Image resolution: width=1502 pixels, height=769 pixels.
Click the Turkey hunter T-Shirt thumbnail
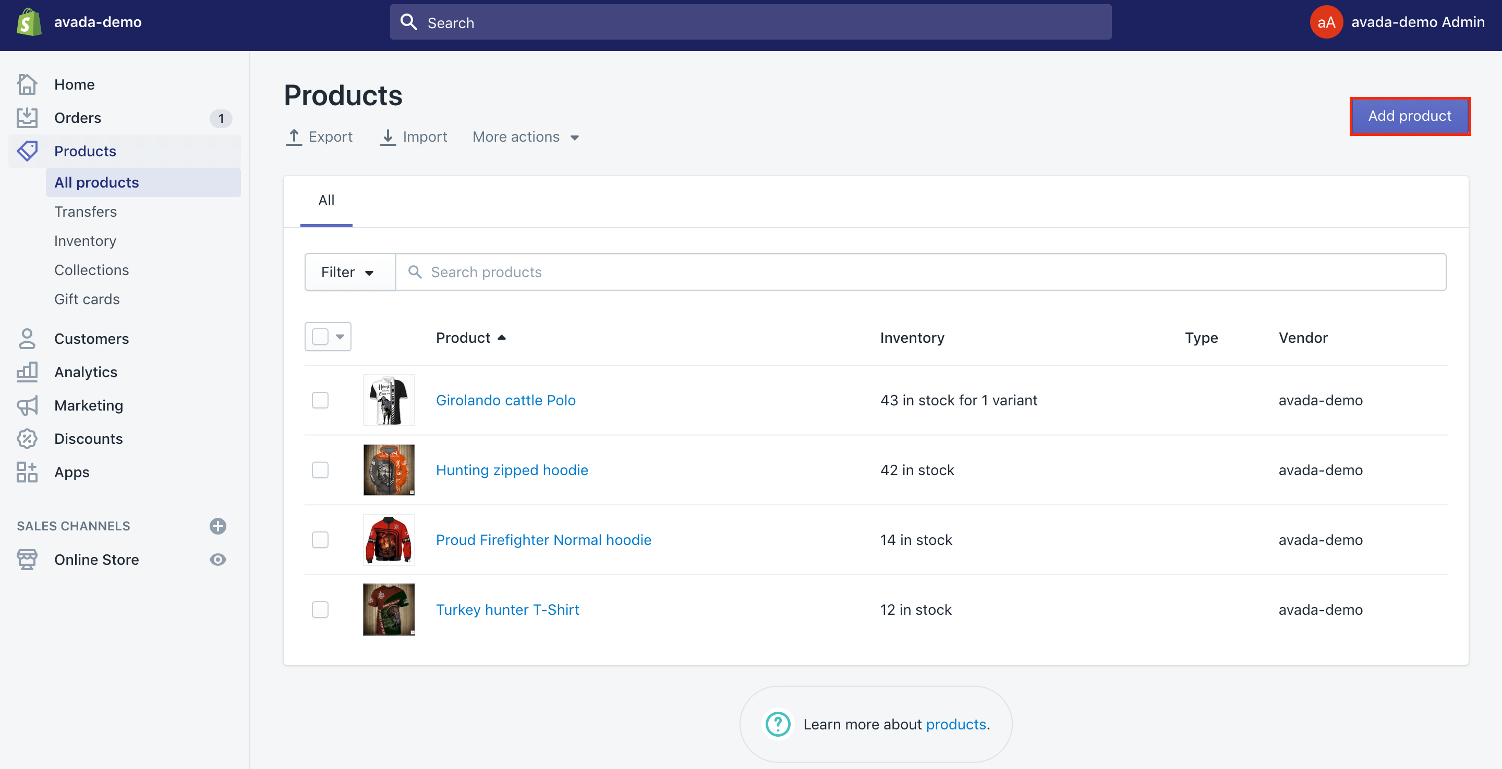[390, 609]
